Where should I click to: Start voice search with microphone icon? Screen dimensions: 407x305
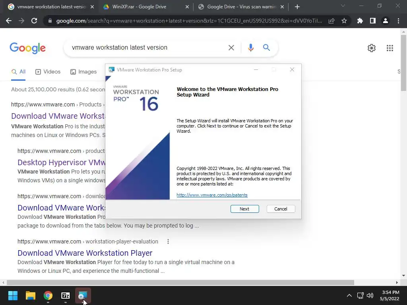coord(250,48)
